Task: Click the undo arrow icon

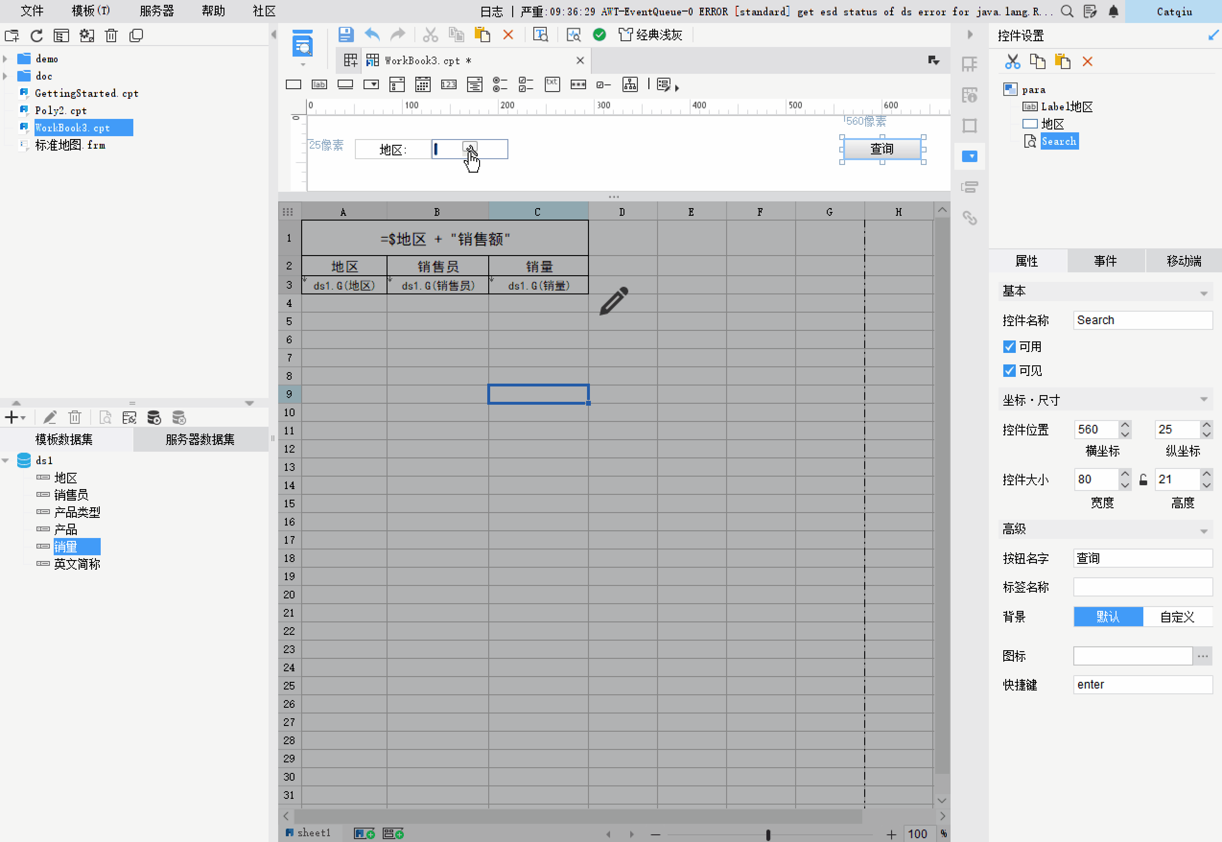Action: pos(372,35)
